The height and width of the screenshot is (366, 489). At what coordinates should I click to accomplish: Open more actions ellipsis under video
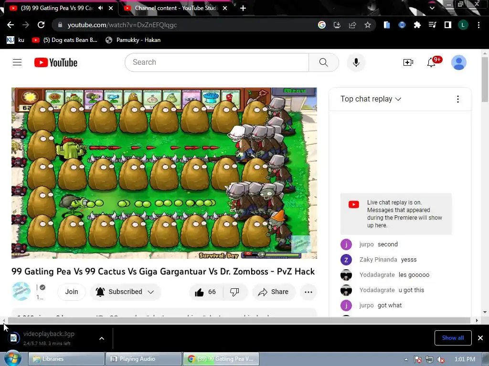click(x=308, y=292)
